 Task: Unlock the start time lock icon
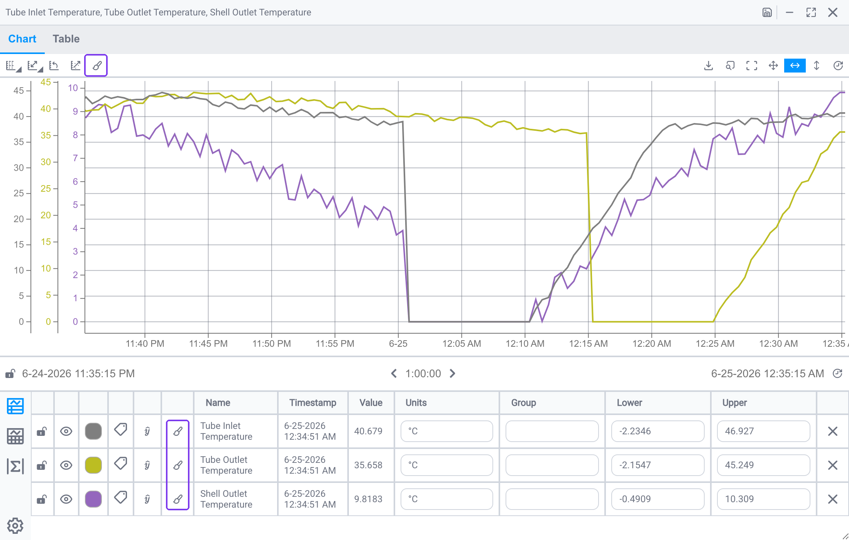[10, 374]
